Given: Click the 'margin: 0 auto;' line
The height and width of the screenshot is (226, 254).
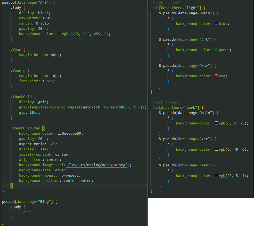Looking at the screenshot, I should pos(35,23).
